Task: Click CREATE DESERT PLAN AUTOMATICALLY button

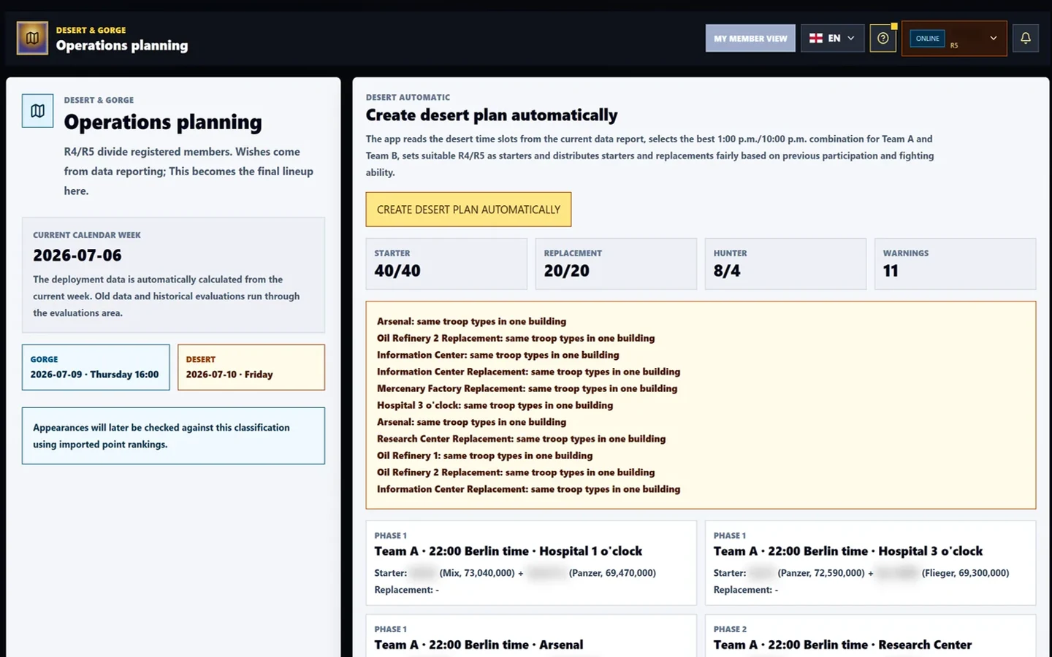Action: point(468,210)
